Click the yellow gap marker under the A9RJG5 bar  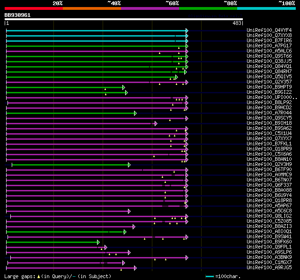[x=121, y=270]
